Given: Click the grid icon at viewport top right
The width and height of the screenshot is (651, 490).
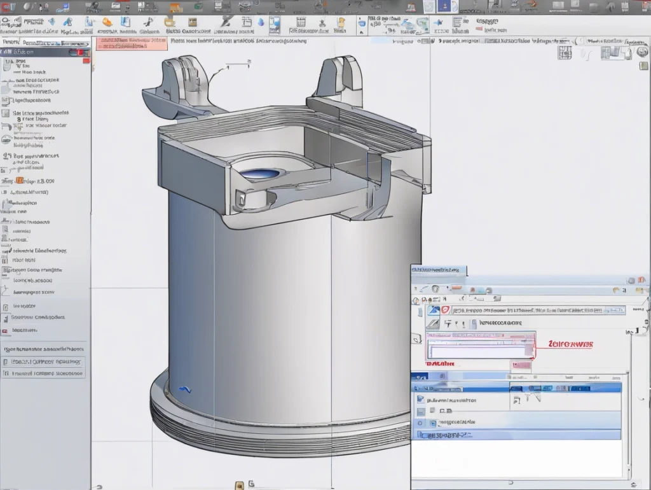Looking at the screenshot, I should pyautogui.click(x=565, y=53).
